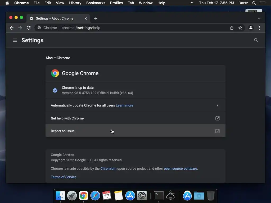Open the Chromium link

pyautogui.click(x=108, y=168)
